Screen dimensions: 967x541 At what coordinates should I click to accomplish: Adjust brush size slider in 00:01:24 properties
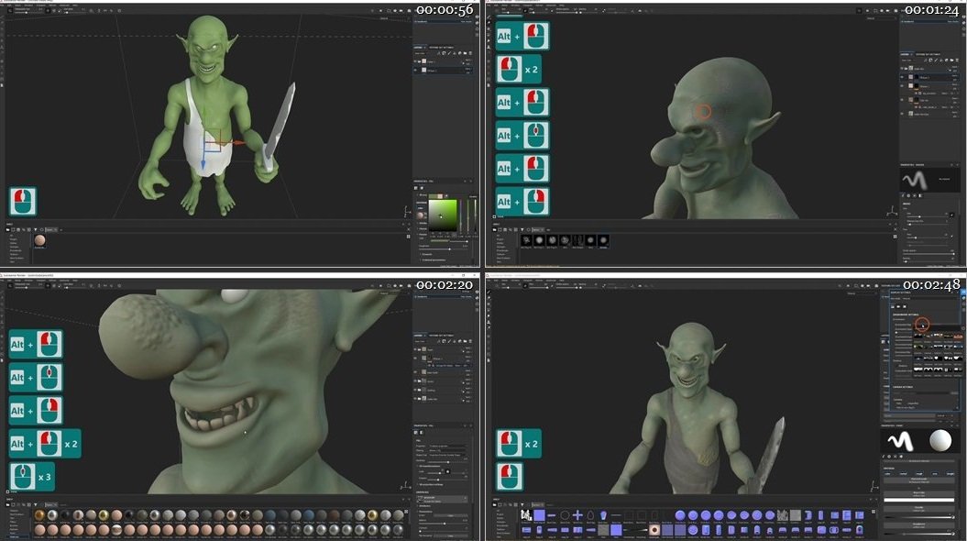tap(929, 217)
